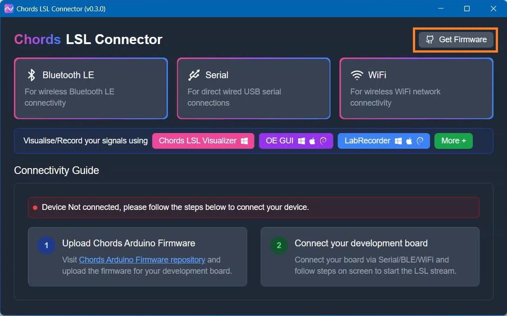This screenshot has height=316, width=507.
Task: Click the blue step 1 number badge
Action: (x=46, y=245)
